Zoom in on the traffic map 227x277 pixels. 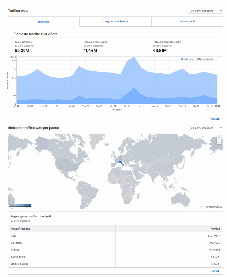click(x=219, y=138)
